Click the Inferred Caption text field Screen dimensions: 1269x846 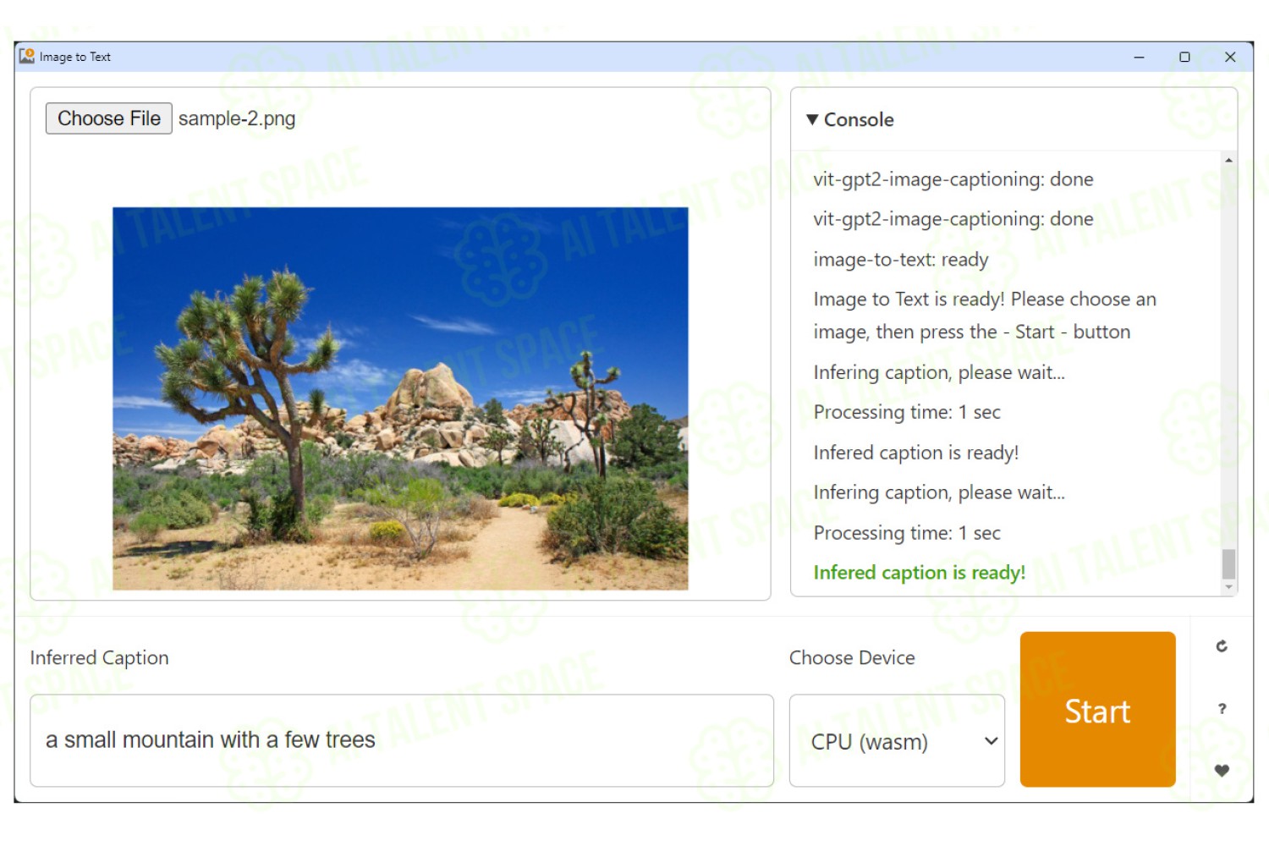point(402,741)
